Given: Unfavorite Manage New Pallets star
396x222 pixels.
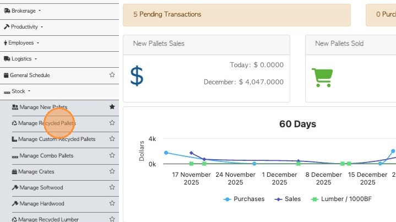Looking at the screenshot, I should click(112, 107).
